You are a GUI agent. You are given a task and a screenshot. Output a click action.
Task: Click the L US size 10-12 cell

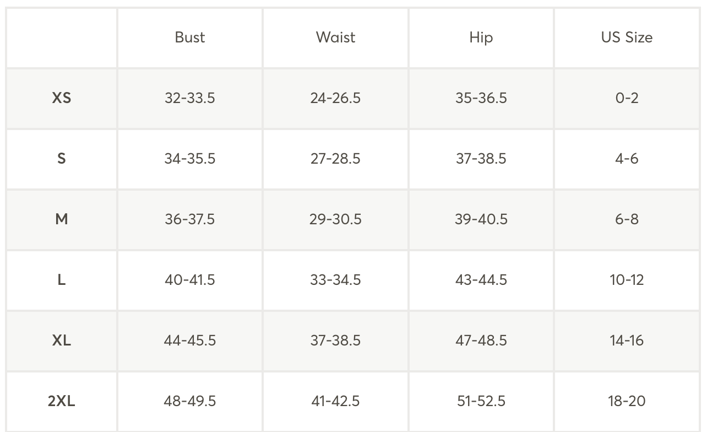point(627,280)
